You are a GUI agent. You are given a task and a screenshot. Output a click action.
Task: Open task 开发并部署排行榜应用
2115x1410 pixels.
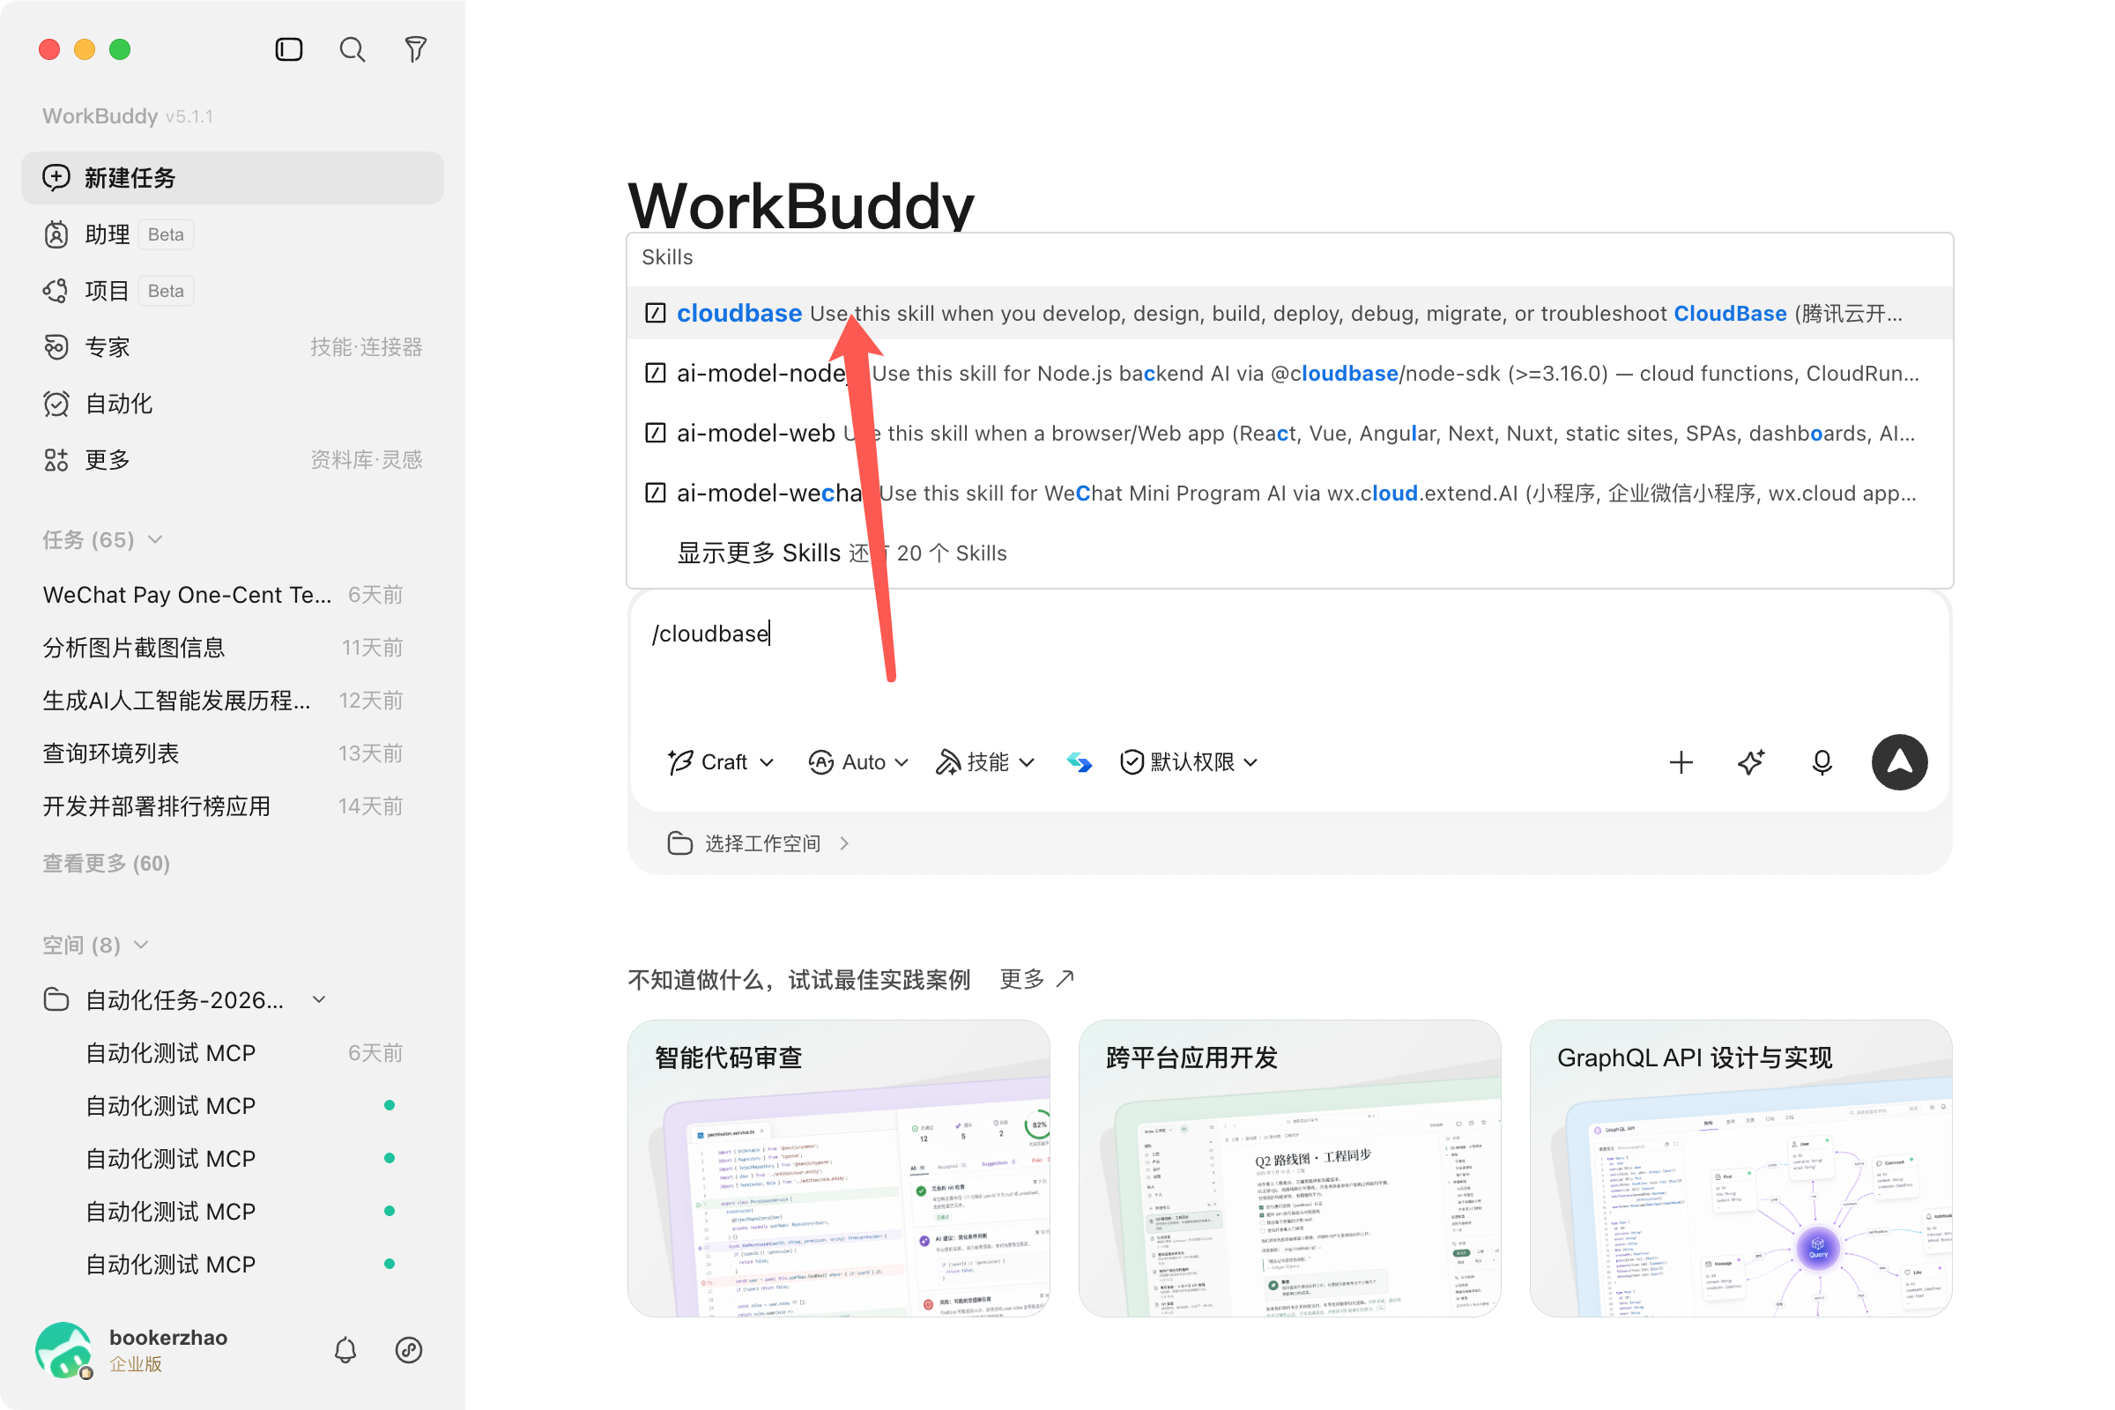coord(223,806)
